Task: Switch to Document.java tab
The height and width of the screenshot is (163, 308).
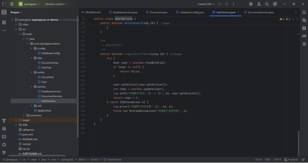Action: pos(156,12)
